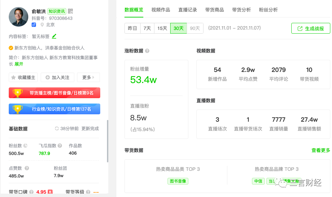
Task: Click the QR code icon beside 知识资讯
Action: tap(70, 11)
